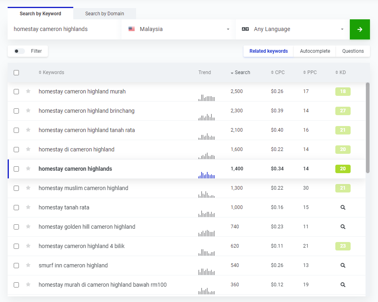Click the green KD 20 badge
This screenshot has height=302, width=378.
point(343,169)
